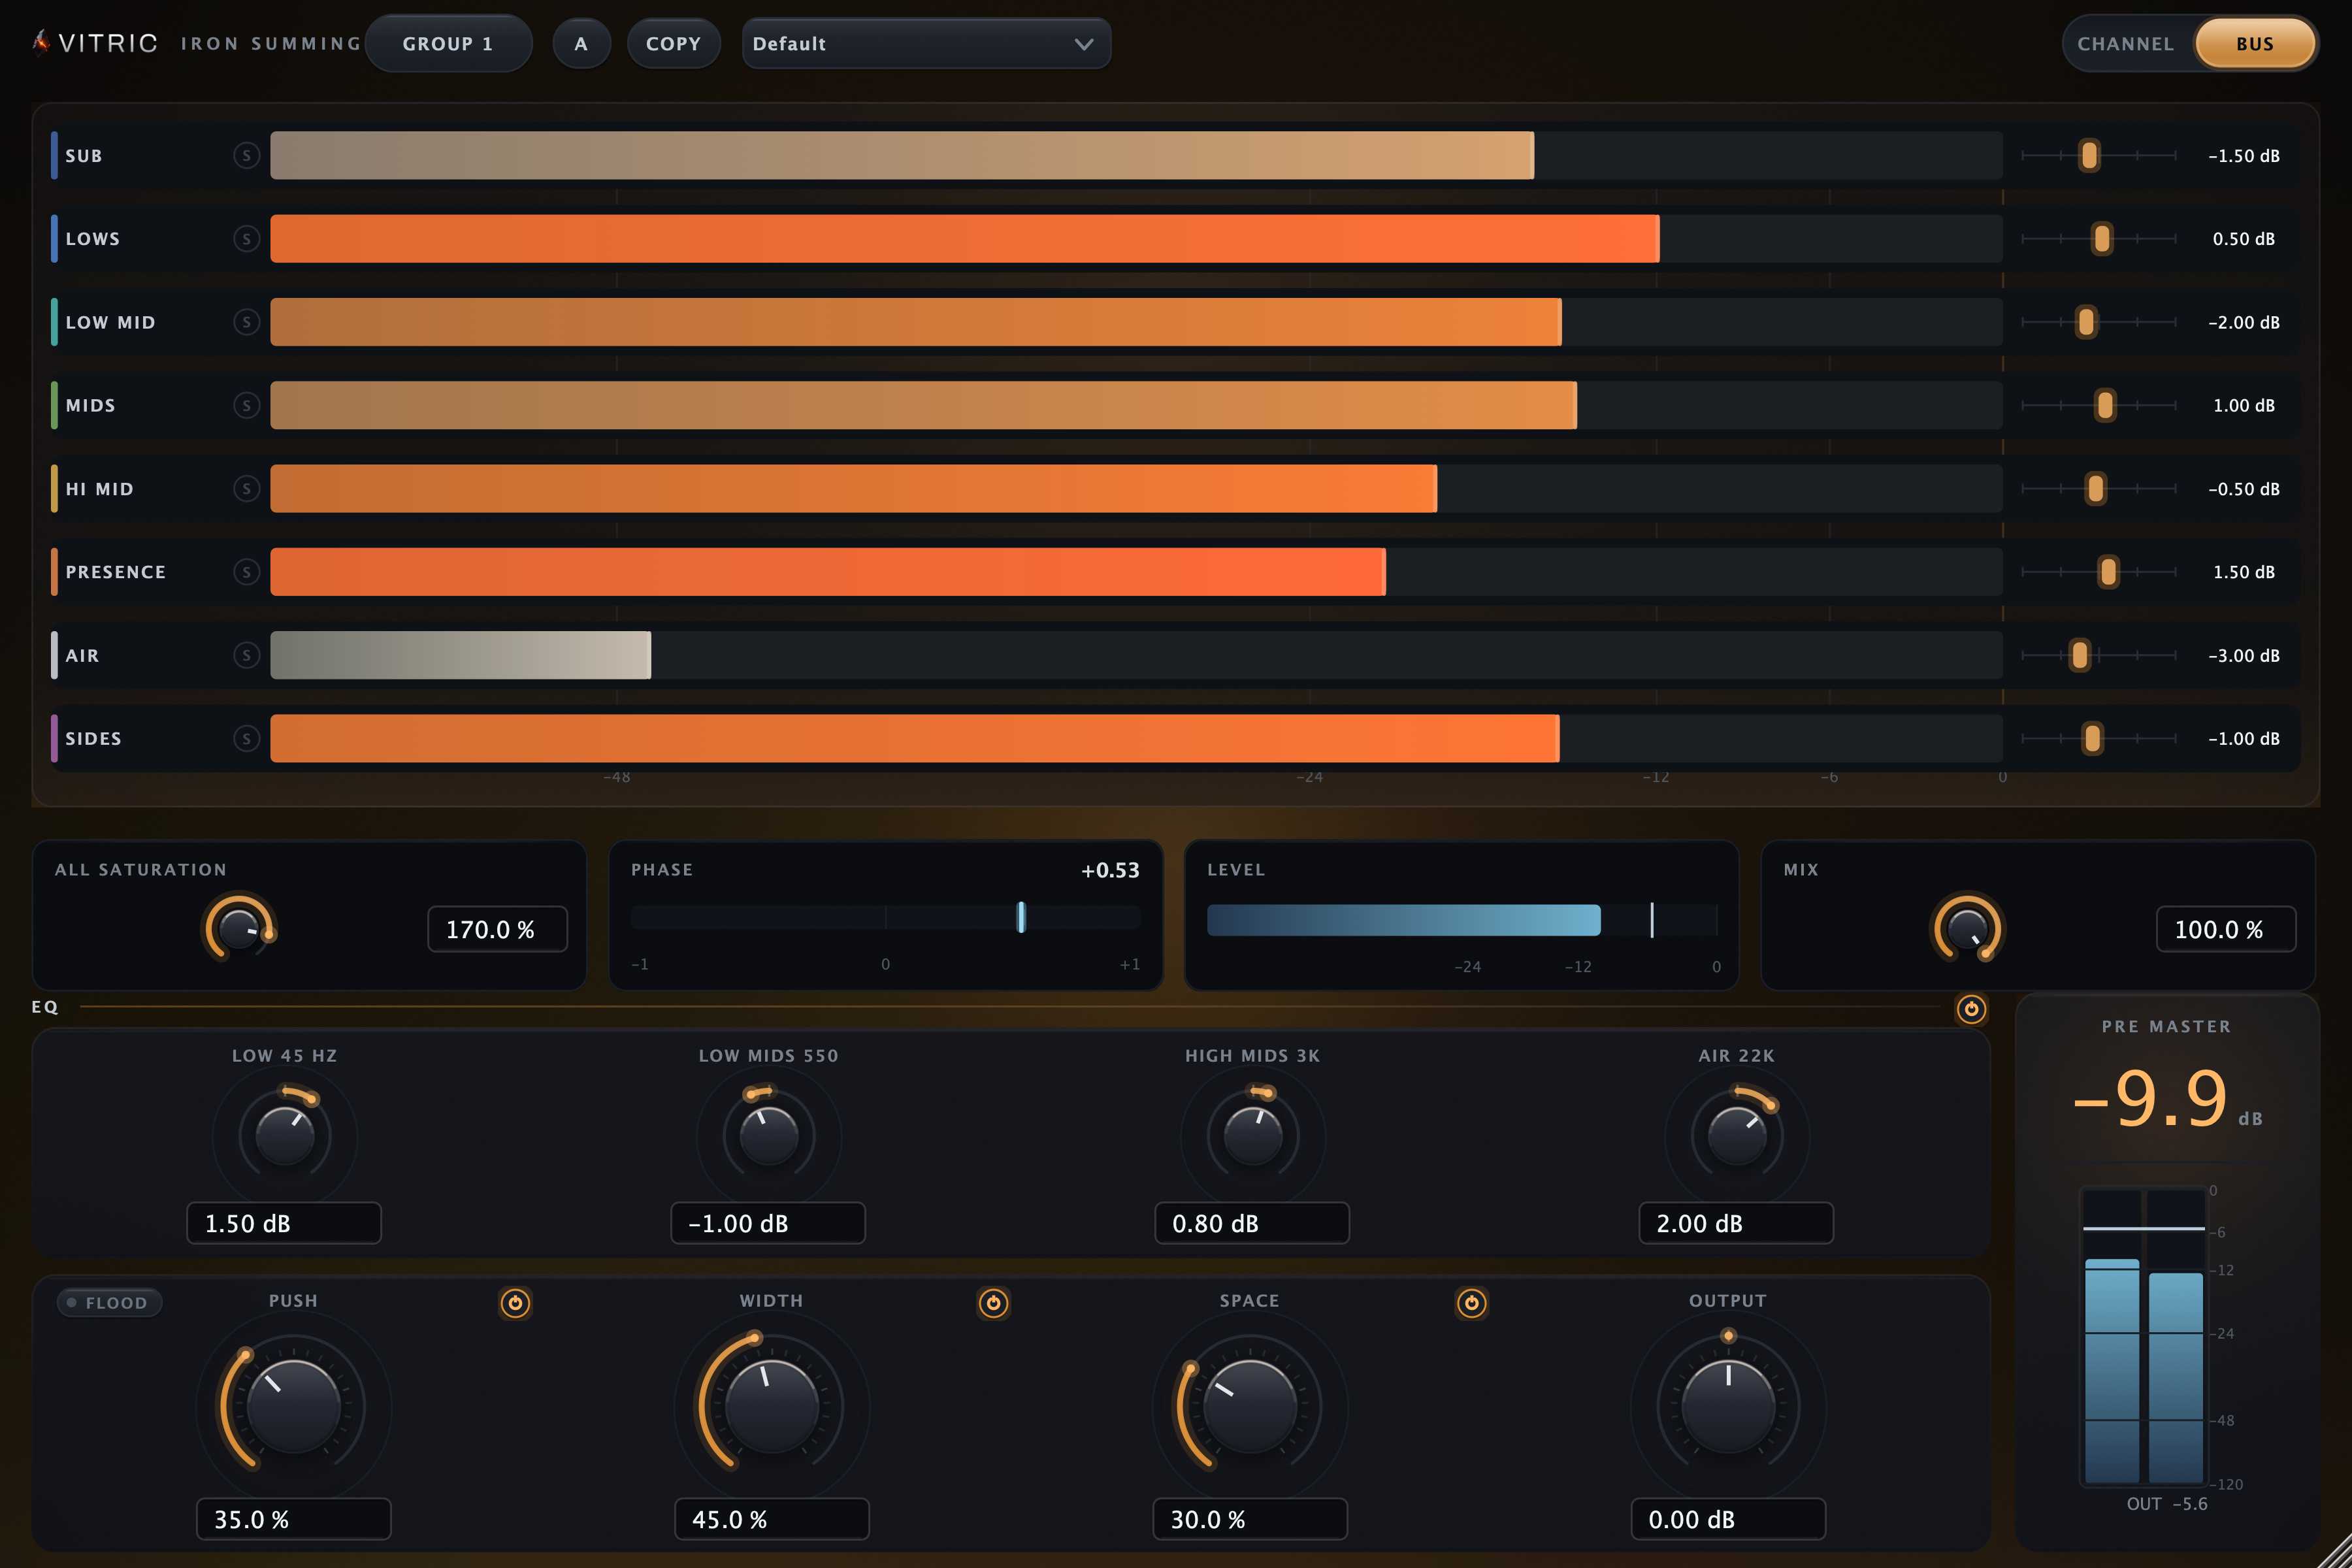2352x1568 pixels.
Task: Solo the MIDS band
Action: [246, 405]
